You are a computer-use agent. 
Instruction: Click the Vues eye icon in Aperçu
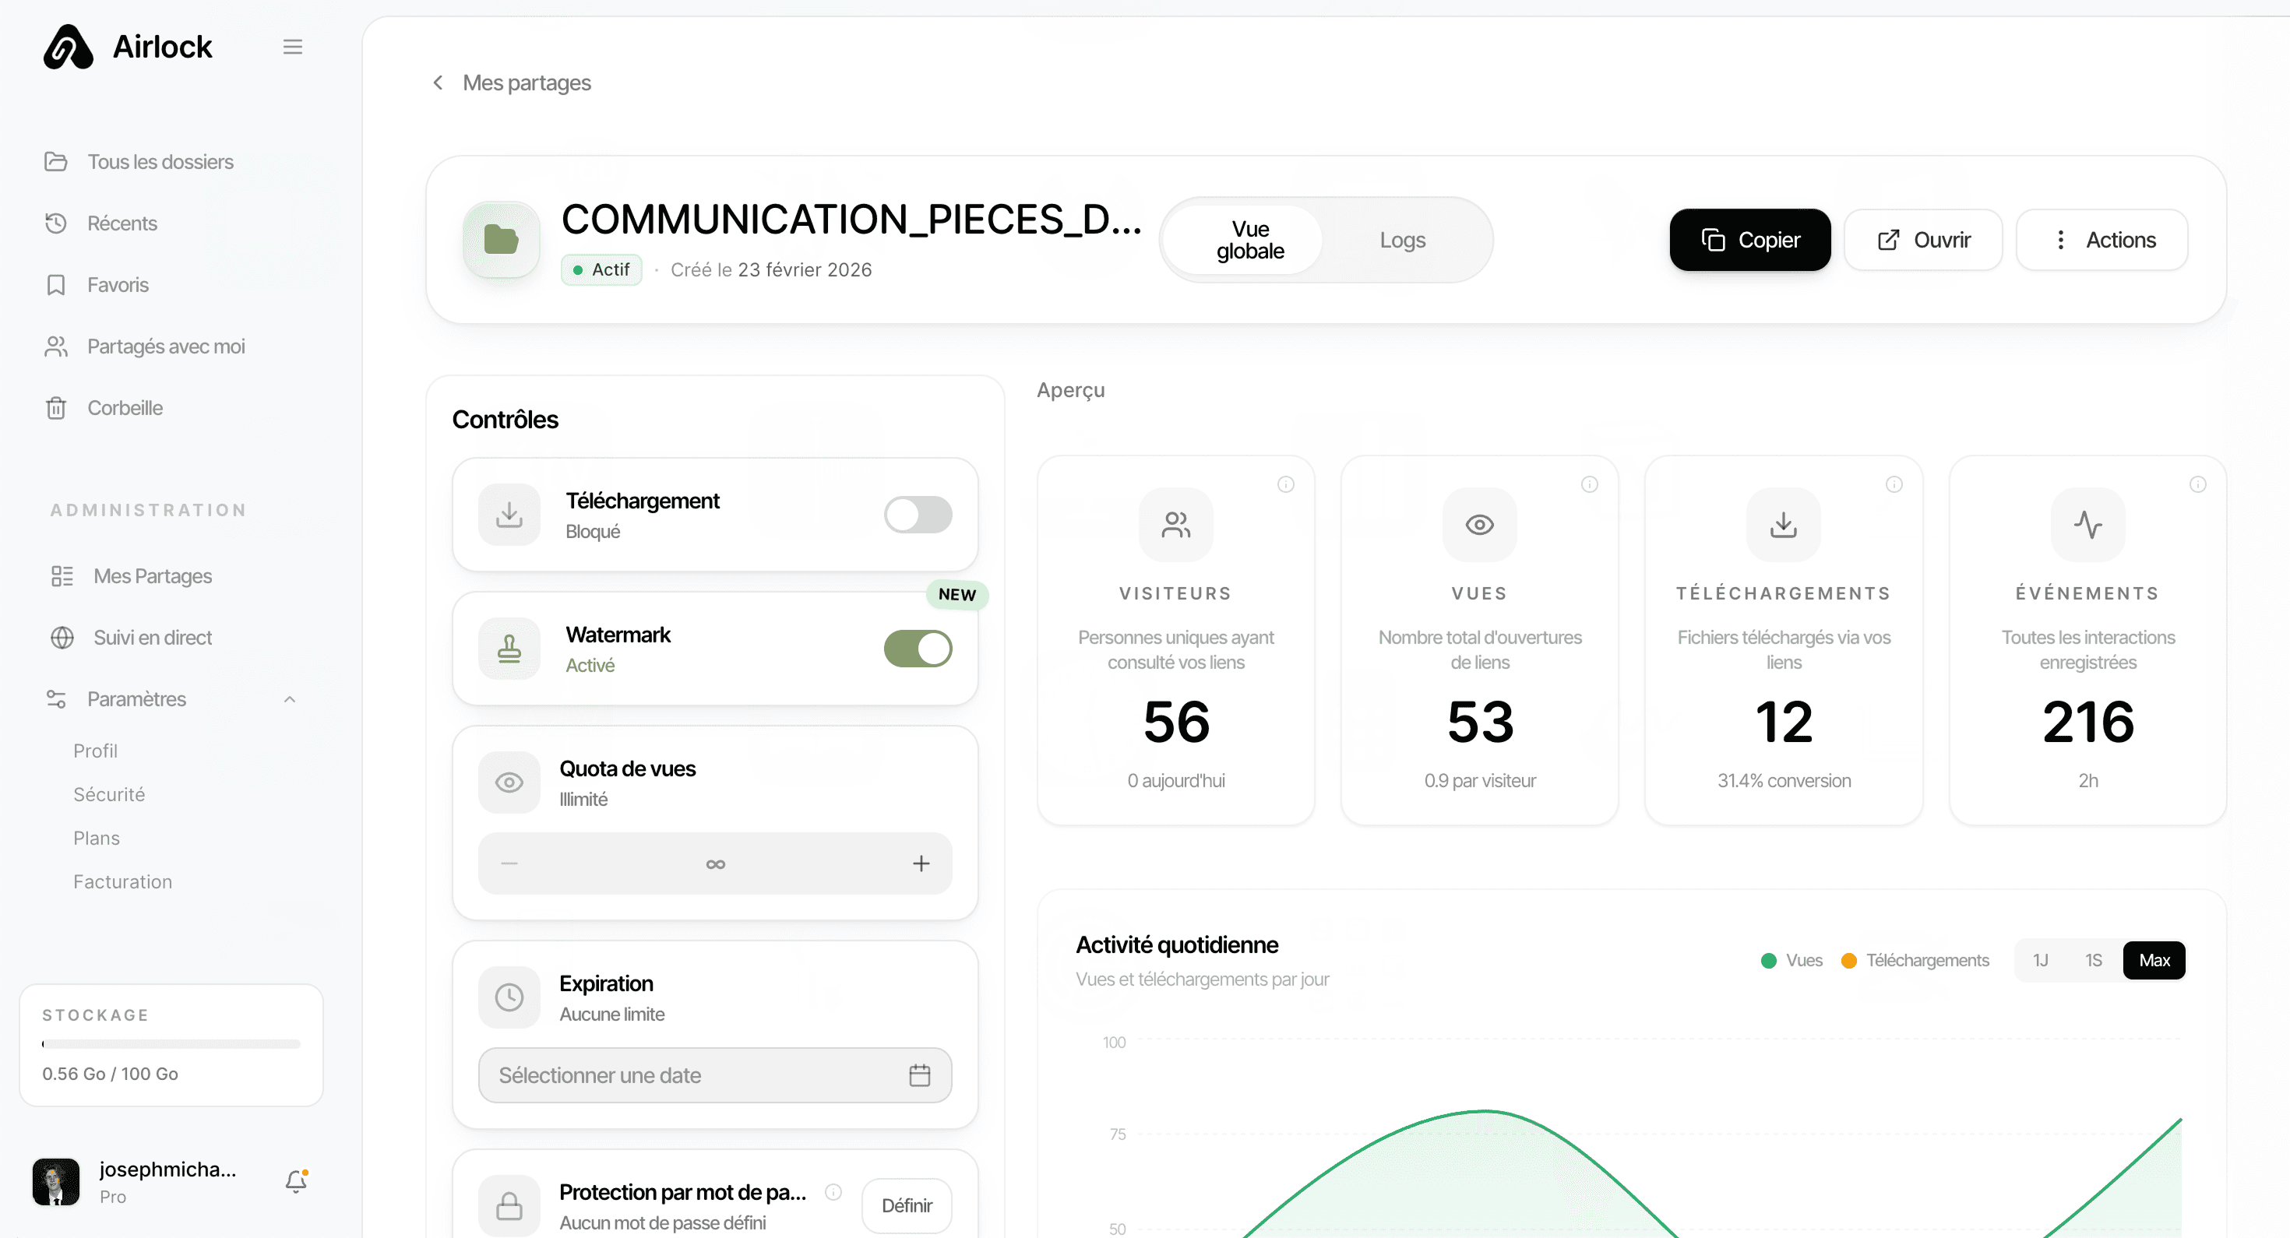point(1480,524)
